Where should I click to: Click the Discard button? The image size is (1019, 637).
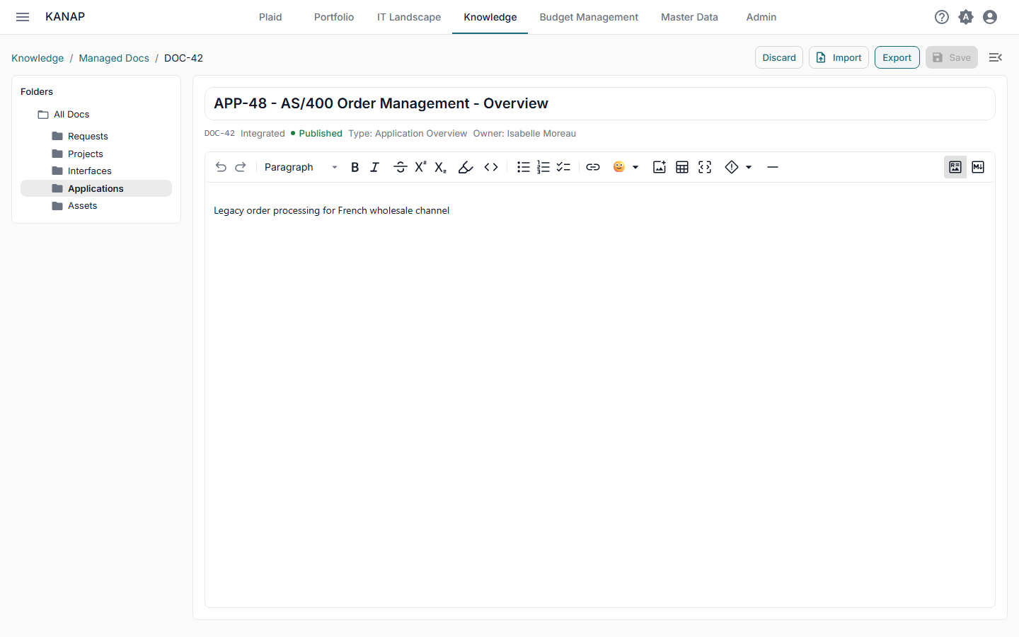point(779,57)
